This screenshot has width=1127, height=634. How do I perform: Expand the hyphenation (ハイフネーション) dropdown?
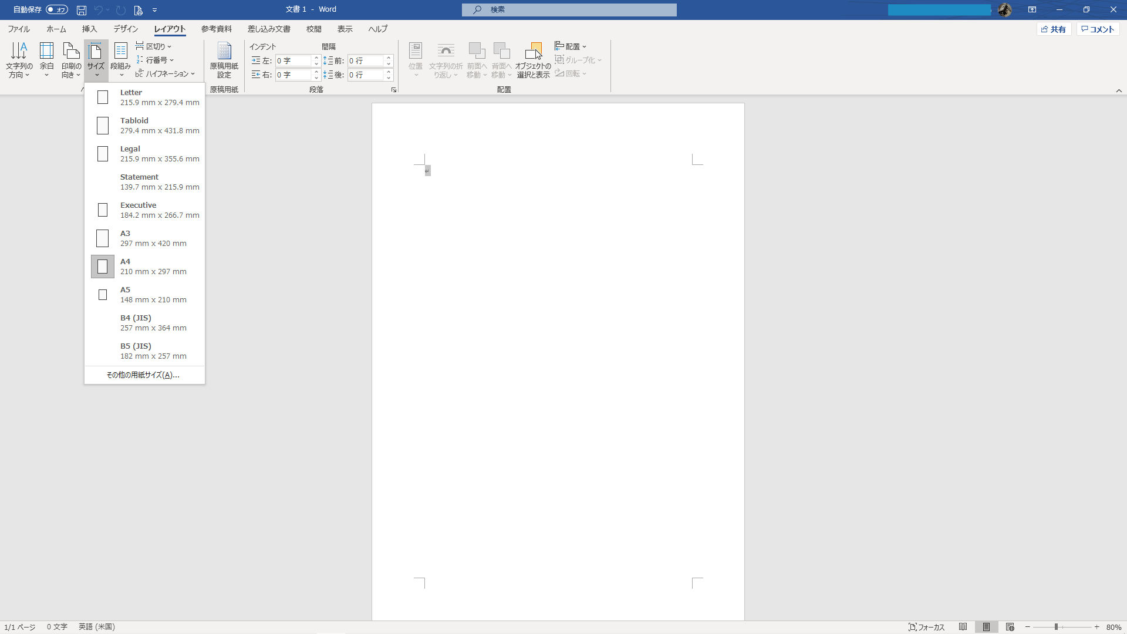(166, 74)
